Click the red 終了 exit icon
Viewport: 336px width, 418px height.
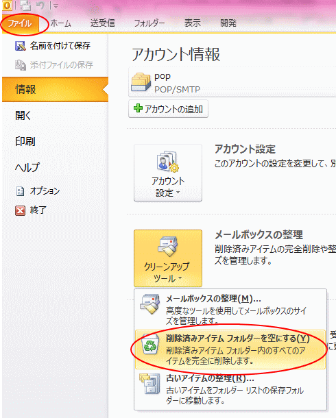click(21, 210)
